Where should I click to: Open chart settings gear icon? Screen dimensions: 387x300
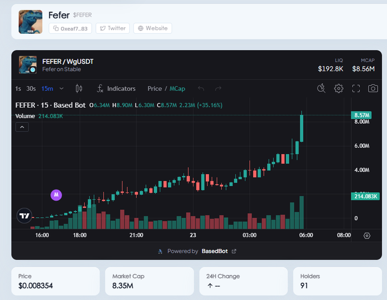339,88
